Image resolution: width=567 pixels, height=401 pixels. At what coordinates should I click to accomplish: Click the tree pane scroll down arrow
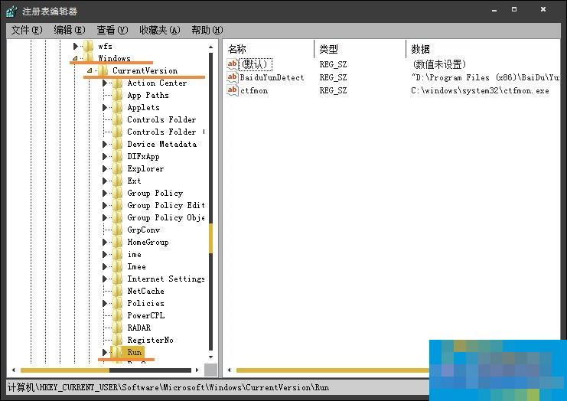[x=211, y=357]
